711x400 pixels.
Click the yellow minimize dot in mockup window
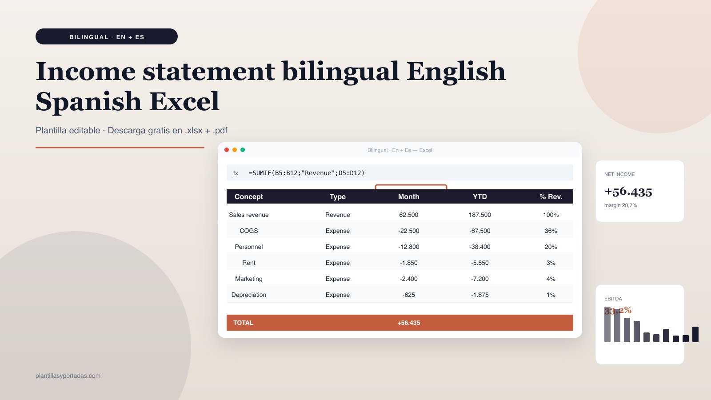click(x=235, y=150)
